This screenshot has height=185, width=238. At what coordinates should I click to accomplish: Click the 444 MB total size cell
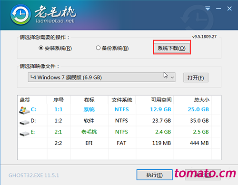pos(199,143)
